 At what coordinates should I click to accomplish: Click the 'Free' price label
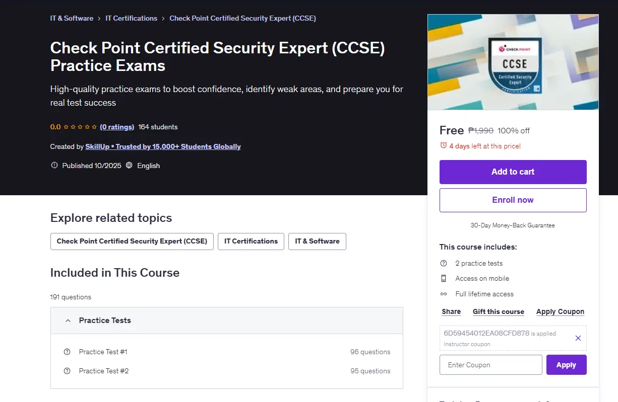pos(452,130)
